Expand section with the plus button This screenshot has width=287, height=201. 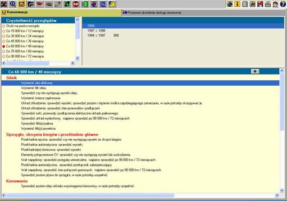tap(255, 71)
